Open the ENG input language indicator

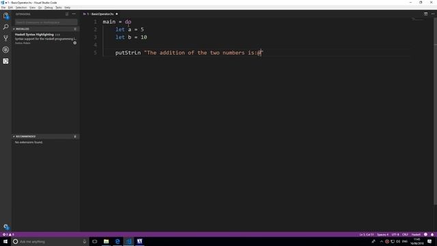pos(405,241)
